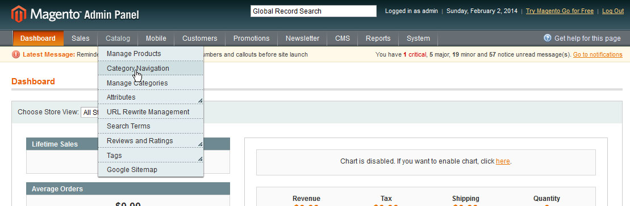
Task: Select Search Terms menu entry
Action: click(x=151, y=126)
